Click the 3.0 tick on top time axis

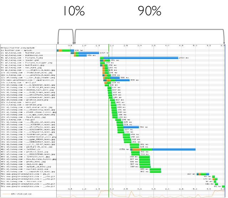click(x=139, y=46)
